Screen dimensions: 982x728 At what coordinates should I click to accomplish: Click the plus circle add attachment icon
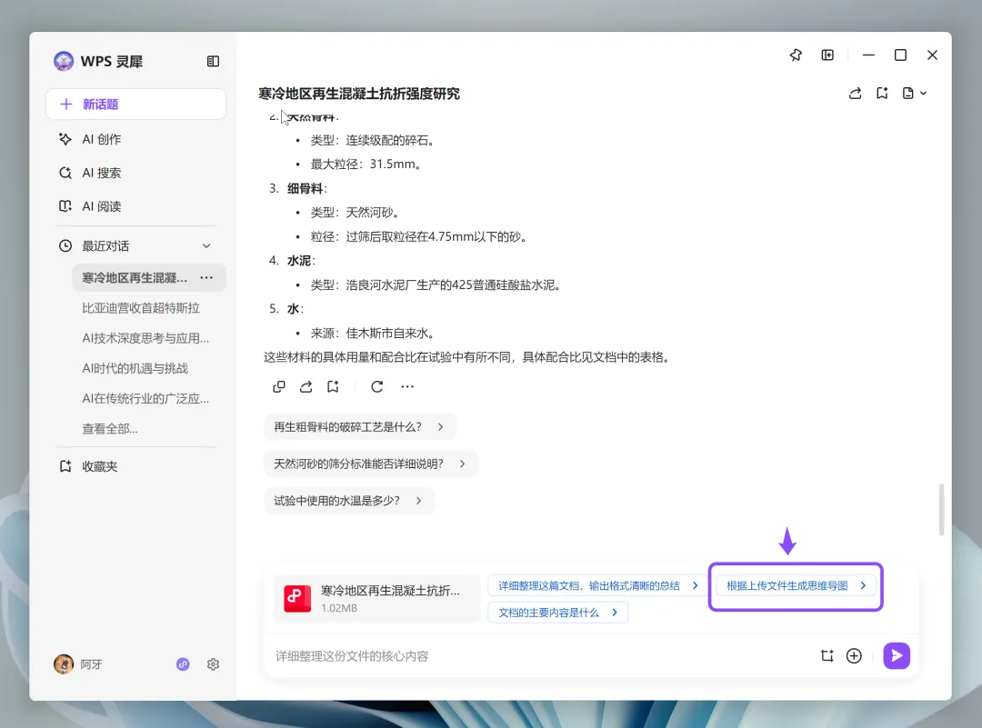pos(854,655)
